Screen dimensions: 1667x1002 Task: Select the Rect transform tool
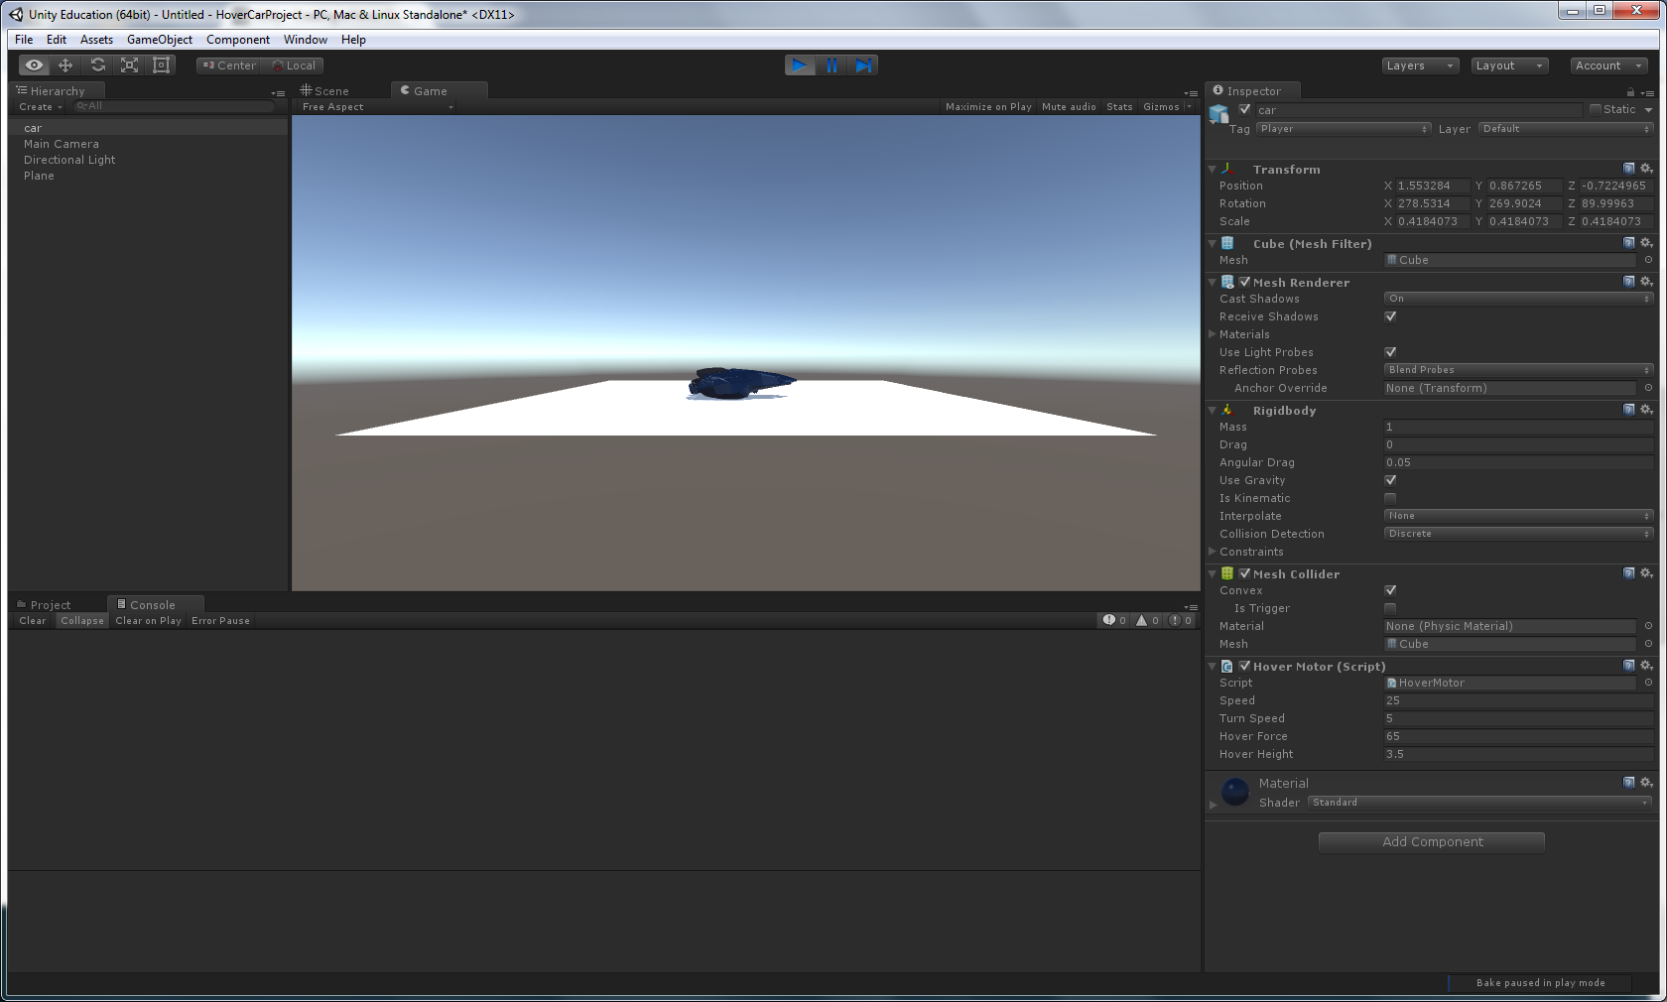pos(161,65)
